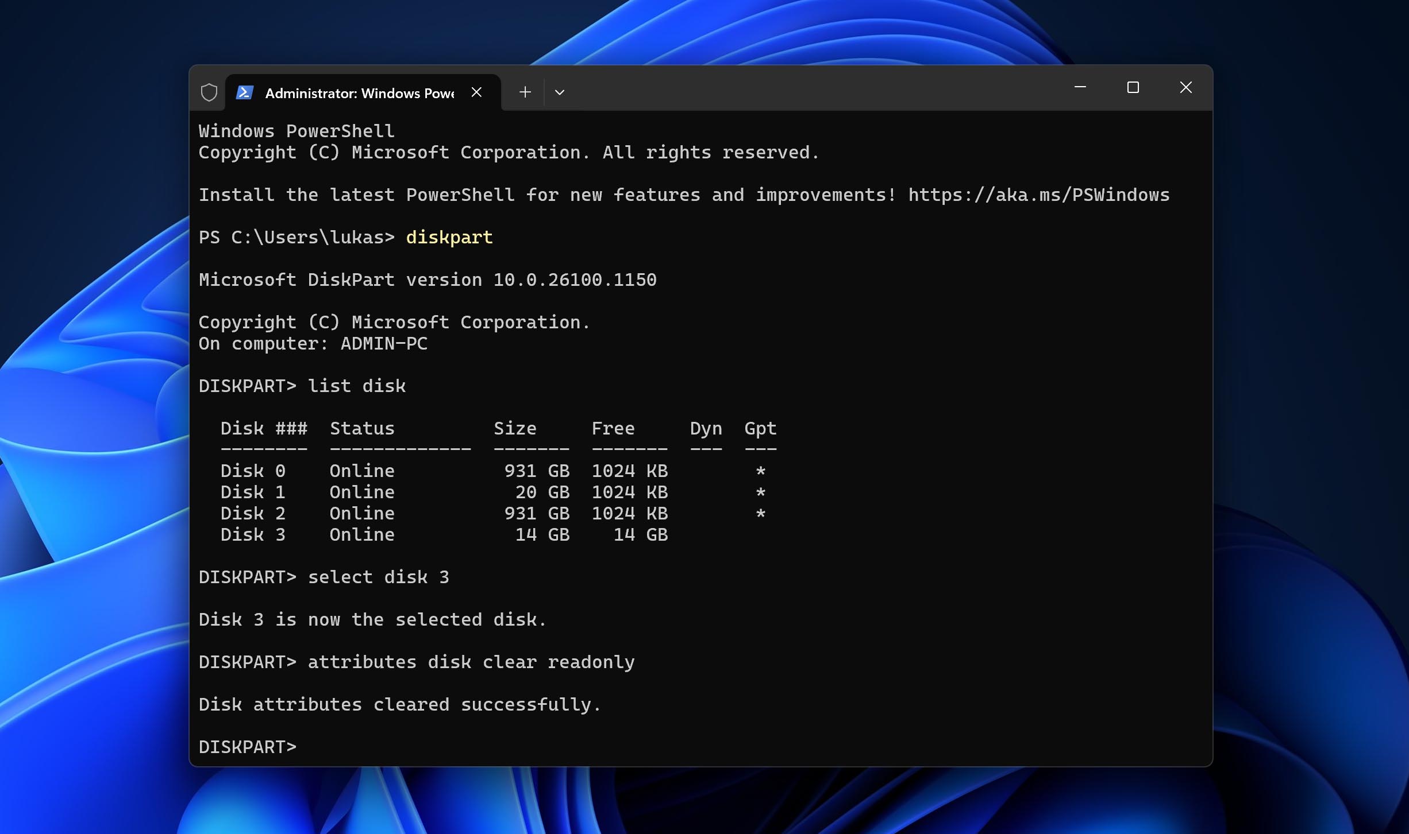Open the https://aka.ms/PSWindows link
1409x834 pixels.
[1038, 195]
